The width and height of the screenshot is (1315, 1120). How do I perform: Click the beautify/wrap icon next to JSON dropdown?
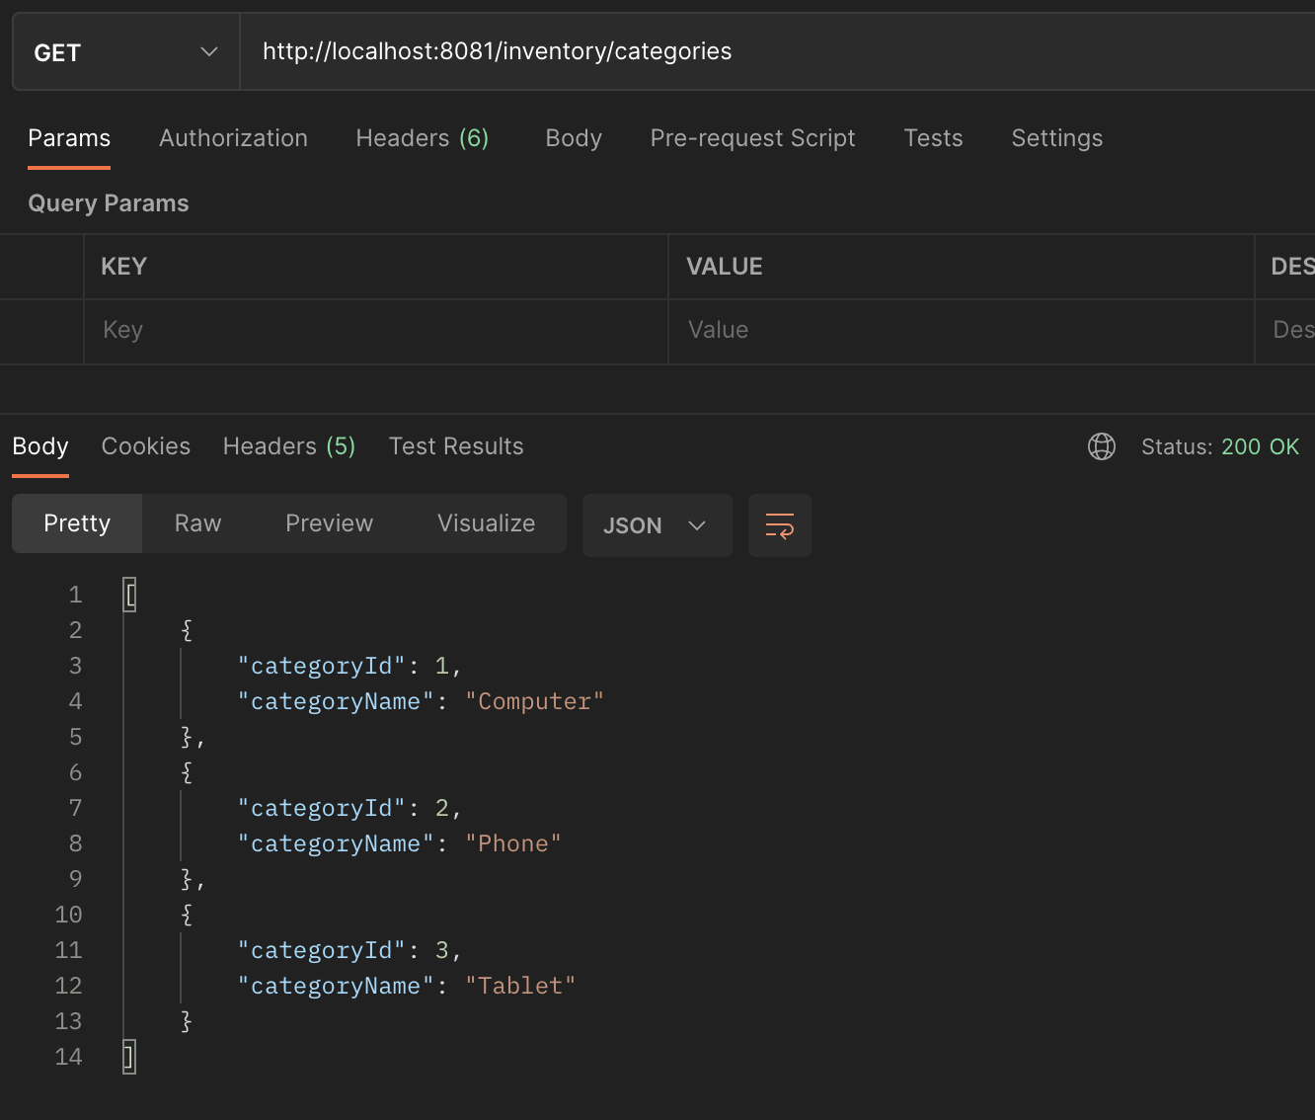[779, 524]
